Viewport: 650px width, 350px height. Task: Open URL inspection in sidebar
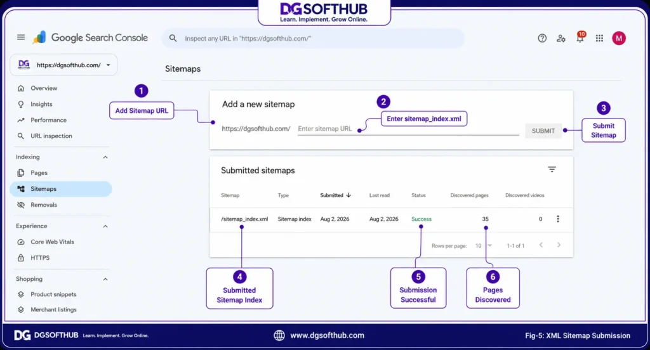pos(60,136)
